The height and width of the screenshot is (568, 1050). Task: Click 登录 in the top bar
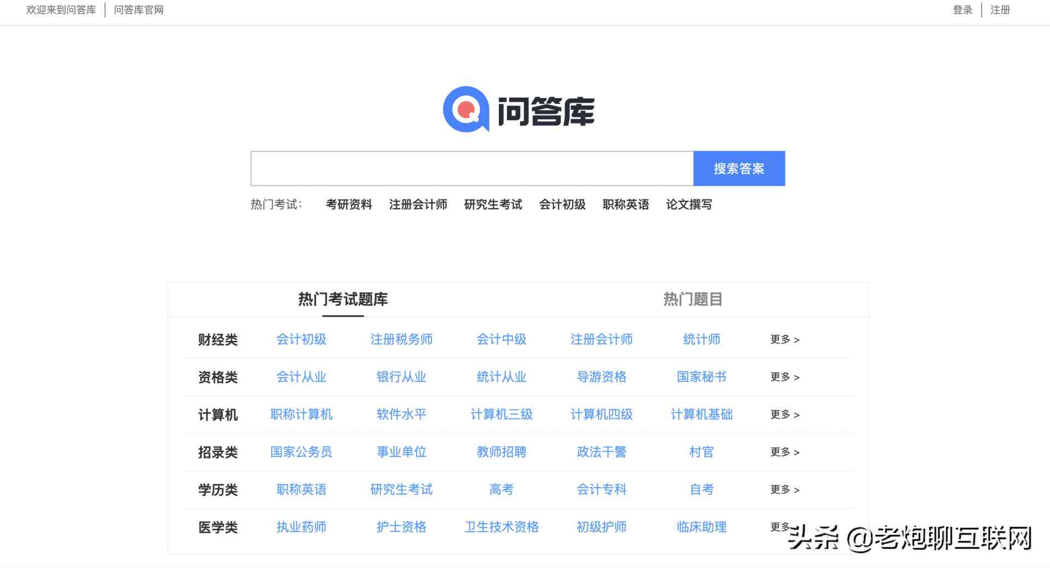(x=962, y=10)
